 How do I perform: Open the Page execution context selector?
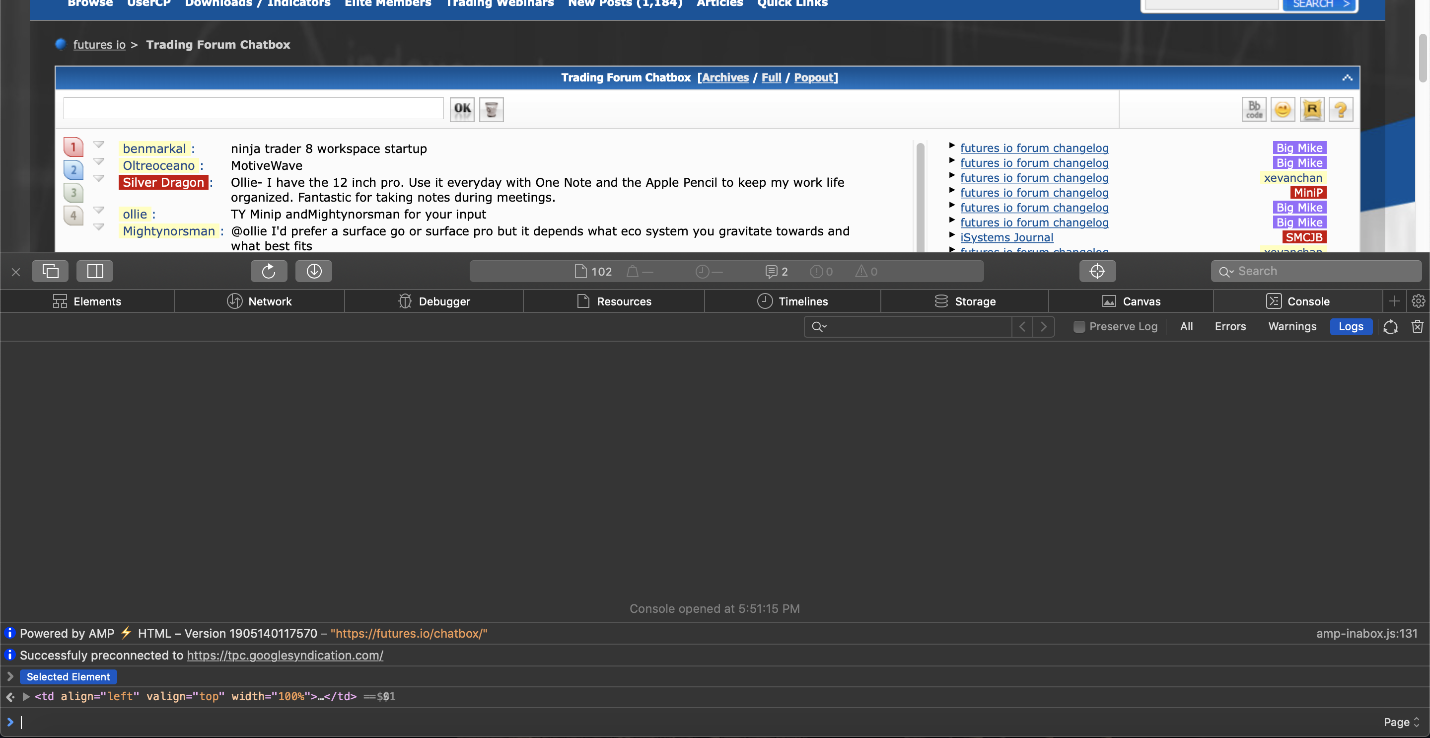point(1401,722)
